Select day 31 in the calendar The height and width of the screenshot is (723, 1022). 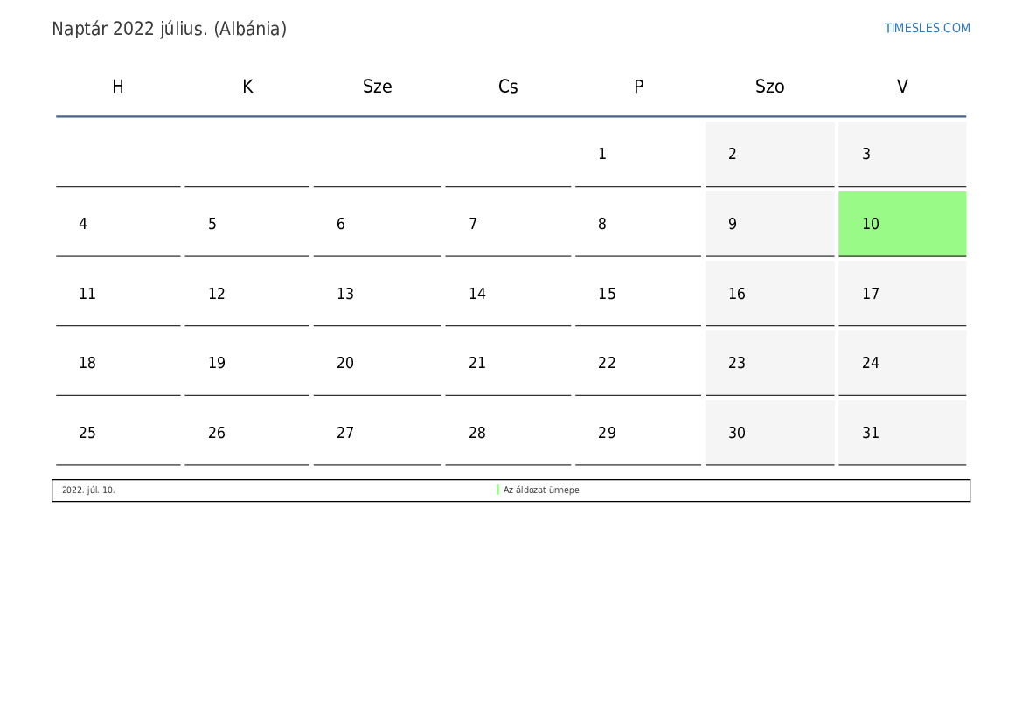pos(871,433)
